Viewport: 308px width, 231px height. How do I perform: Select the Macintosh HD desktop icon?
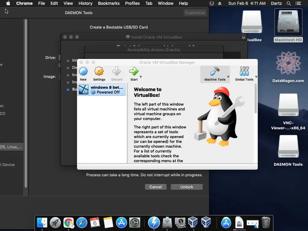(x=288, y=26)
